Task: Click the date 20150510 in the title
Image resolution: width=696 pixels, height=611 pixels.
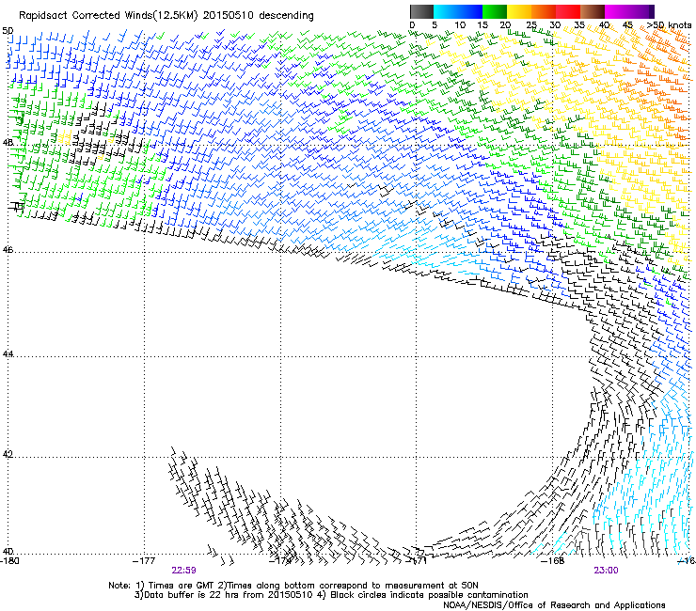Action: pyautogui.click(x=229, y=16)
